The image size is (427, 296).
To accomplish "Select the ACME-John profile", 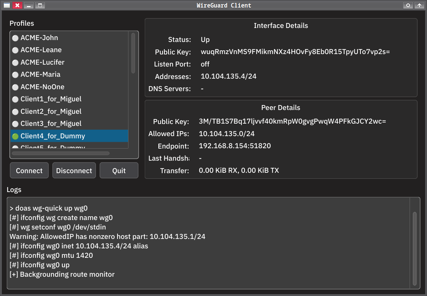I will (70, 38).
